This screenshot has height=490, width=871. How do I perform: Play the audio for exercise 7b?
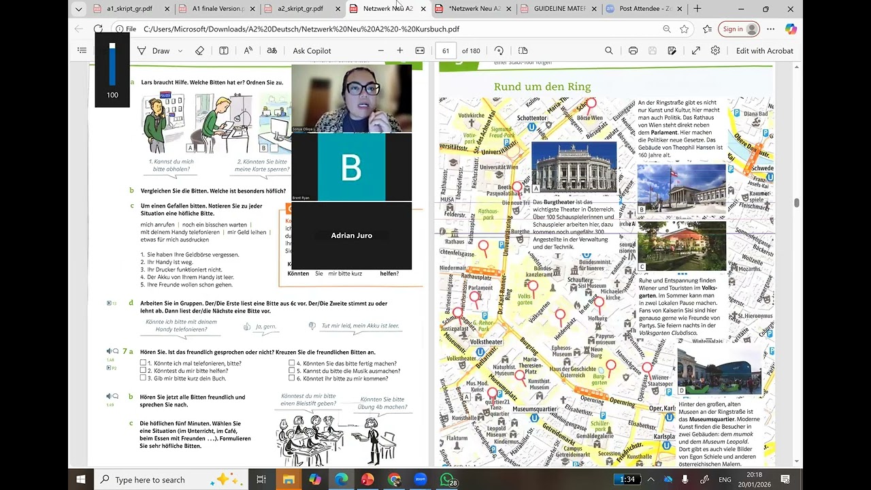(x=109, y=396)
